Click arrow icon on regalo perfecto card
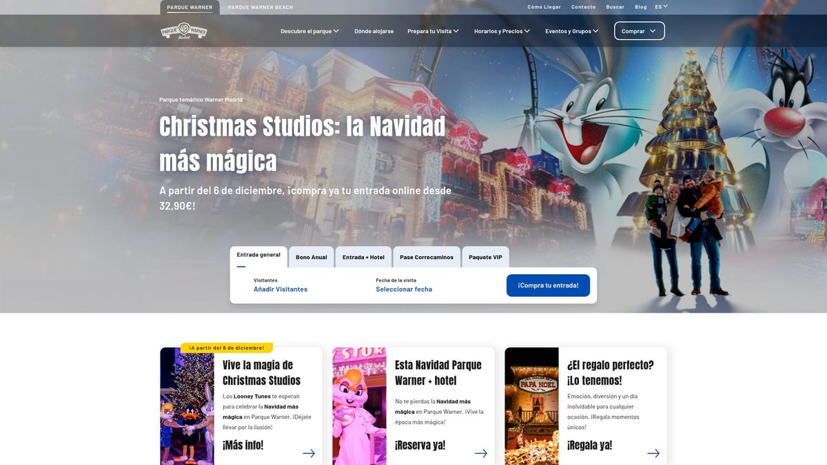Screen dimensions: 827x465 [653, 453]
